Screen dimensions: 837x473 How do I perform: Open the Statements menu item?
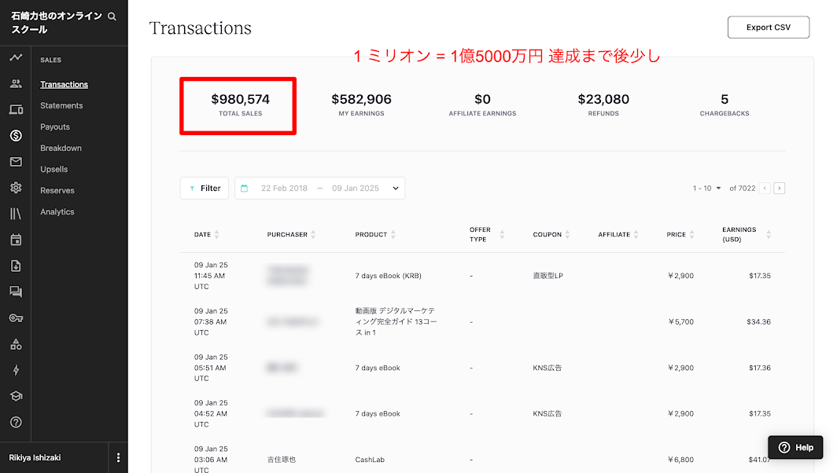click(61, 106)
